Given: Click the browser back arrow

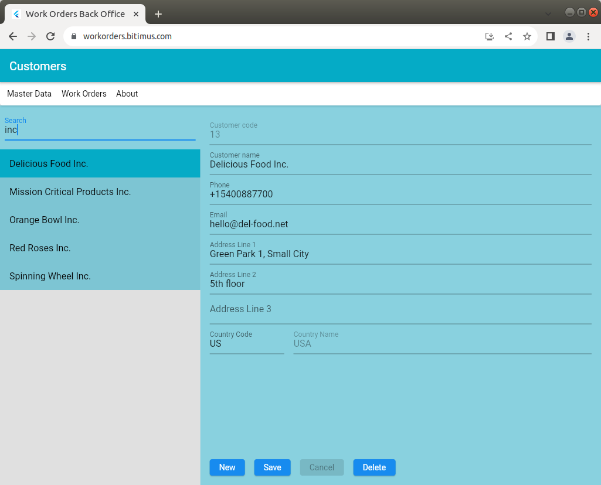Looking at the screenshot, I should tap(13, 36).
